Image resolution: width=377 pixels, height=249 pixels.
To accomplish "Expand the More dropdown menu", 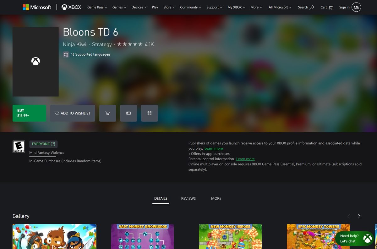I will tap(256, 7).
